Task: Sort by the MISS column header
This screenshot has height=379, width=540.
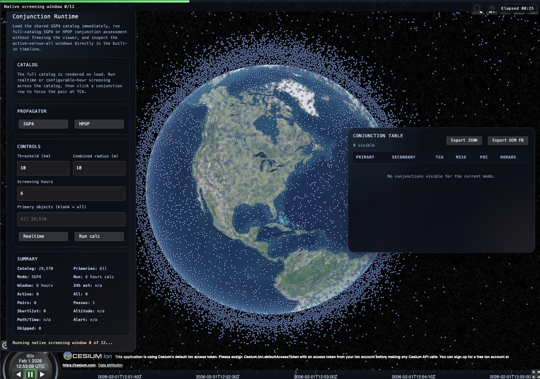Action: pos(461,157)
